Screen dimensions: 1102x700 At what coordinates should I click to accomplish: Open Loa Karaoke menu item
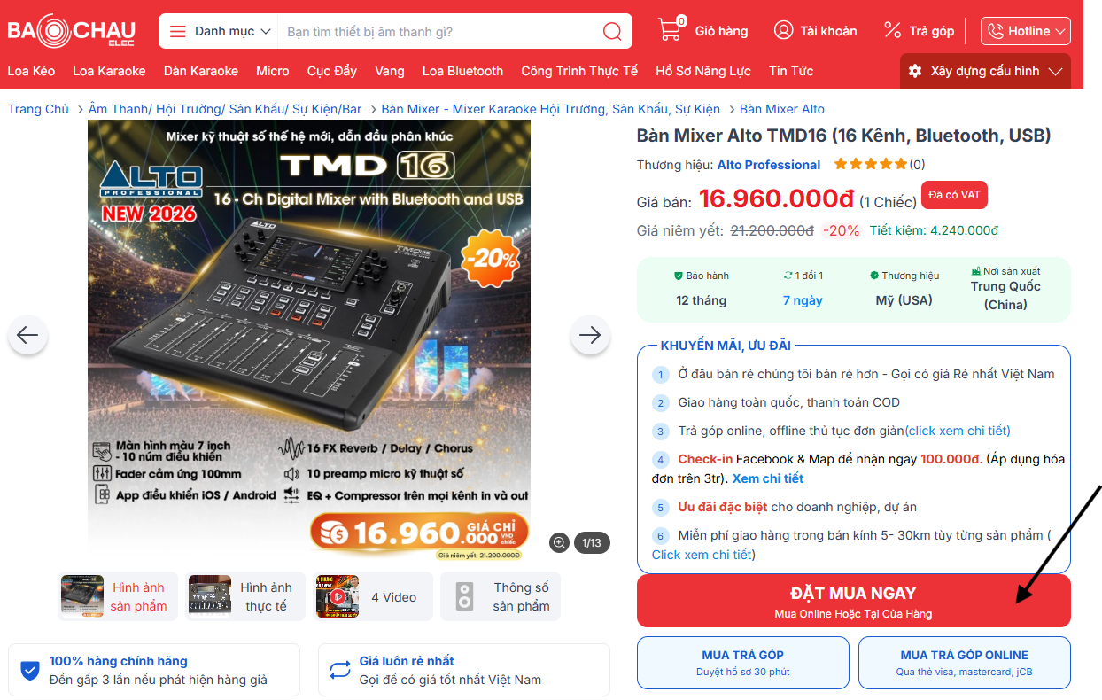tap(109, 71)
